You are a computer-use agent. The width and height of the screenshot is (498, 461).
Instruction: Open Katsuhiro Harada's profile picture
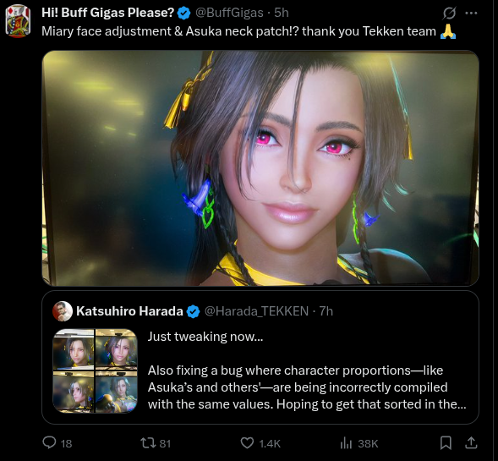[x=63, y=311]
